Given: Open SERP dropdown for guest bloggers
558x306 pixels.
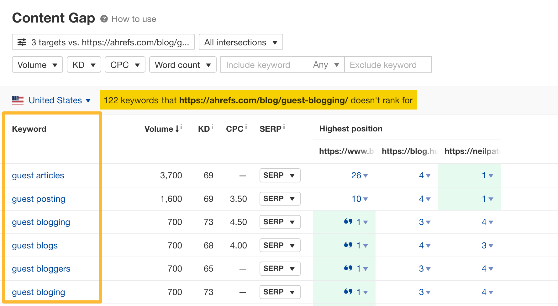Looking at the screenshot, I should click(280, 268).
